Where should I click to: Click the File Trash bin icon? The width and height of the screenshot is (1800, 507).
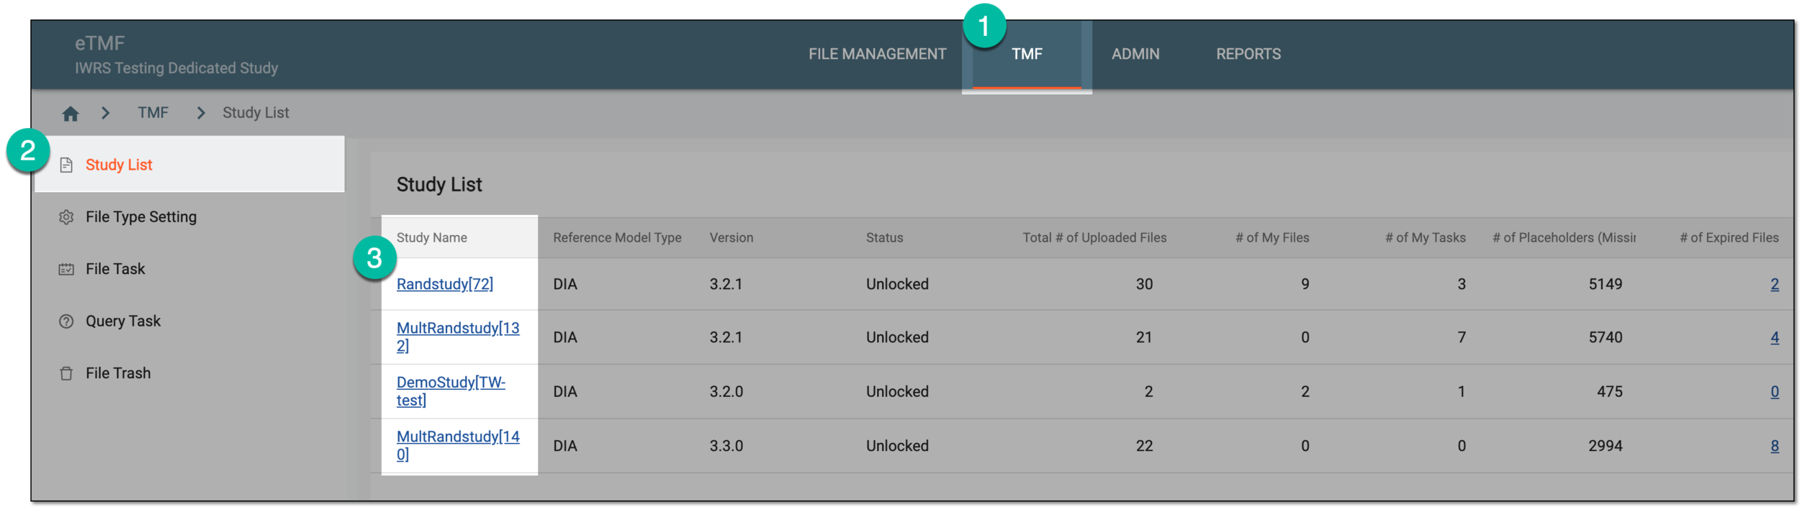pyautogui.click(x=66, y=373)
